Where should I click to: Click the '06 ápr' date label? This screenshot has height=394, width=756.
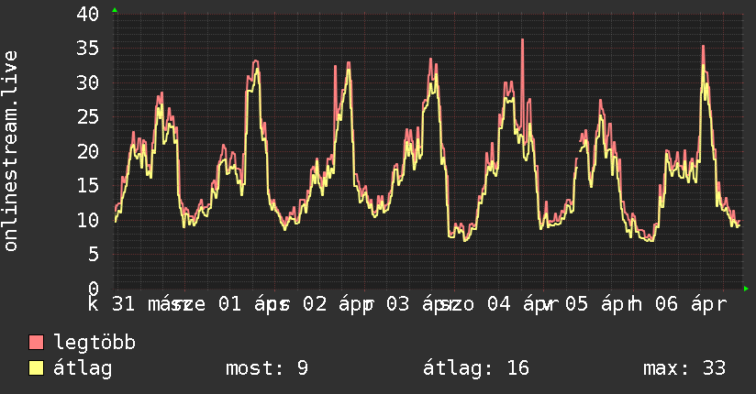[689, 304]
